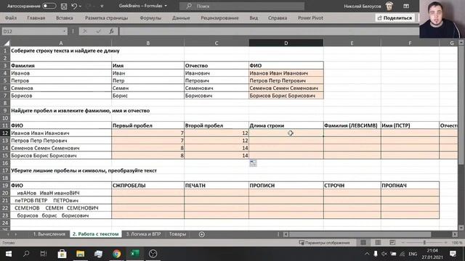
Task: Click the 'Фамилия (ЛЕВСИМВ)' header cell
Action: [x=352, y=125]
